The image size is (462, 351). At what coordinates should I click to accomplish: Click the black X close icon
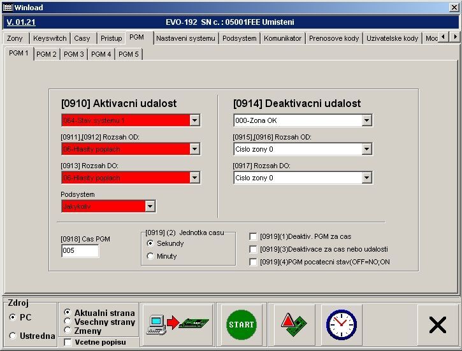(x=437, y=325)
